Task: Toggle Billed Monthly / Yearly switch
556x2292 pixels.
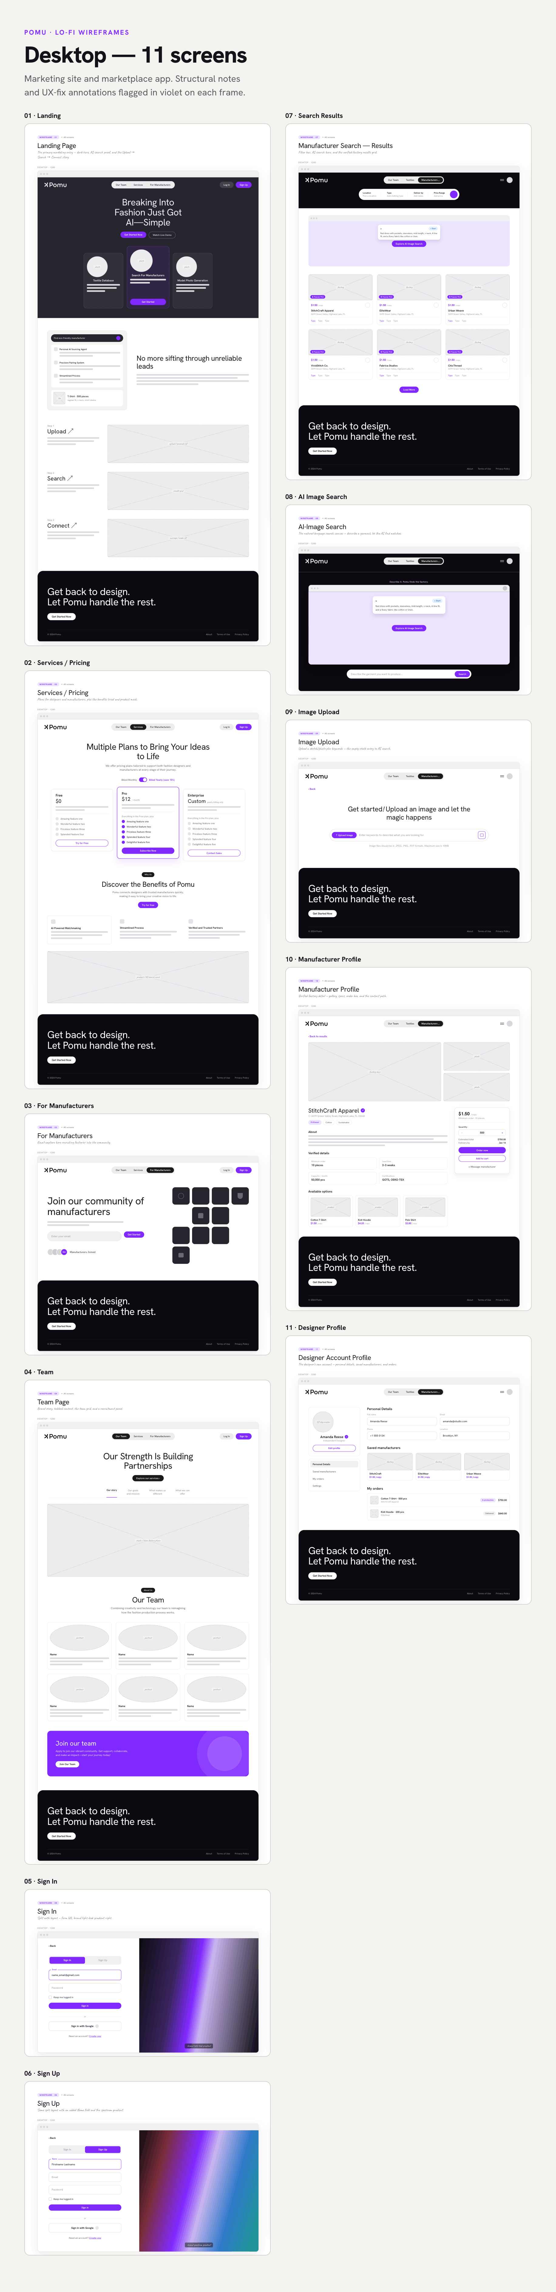Action: pos(143,779)
